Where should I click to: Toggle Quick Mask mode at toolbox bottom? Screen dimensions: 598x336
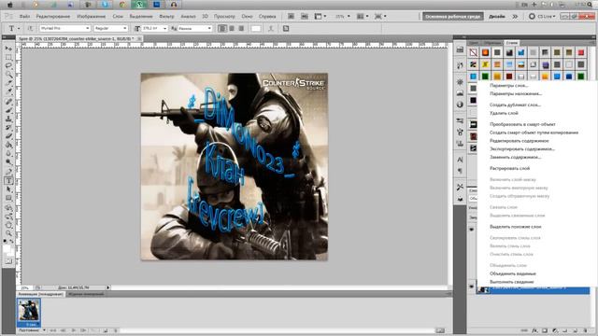(8, 261)
